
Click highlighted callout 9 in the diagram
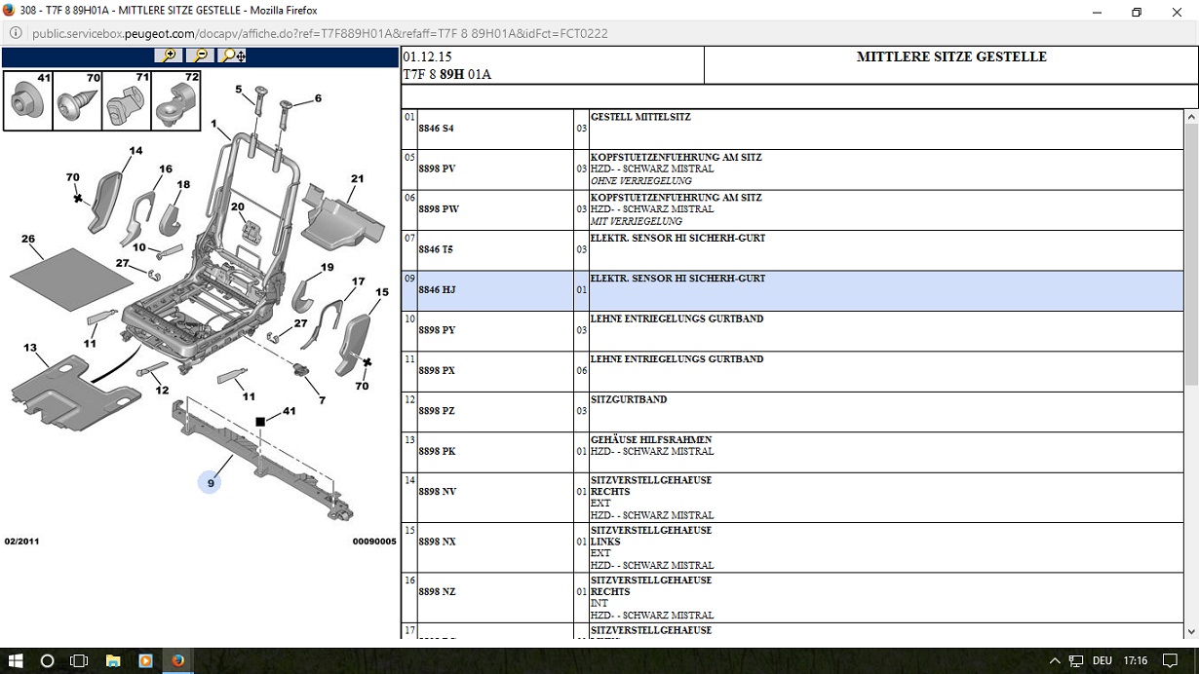[211, 482]
